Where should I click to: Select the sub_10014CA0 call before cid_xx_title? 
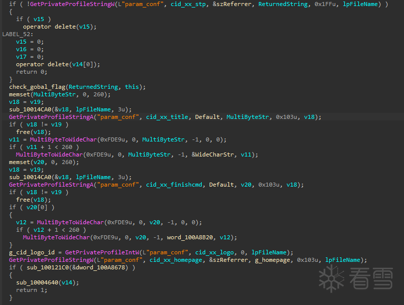tap(30, 109)
